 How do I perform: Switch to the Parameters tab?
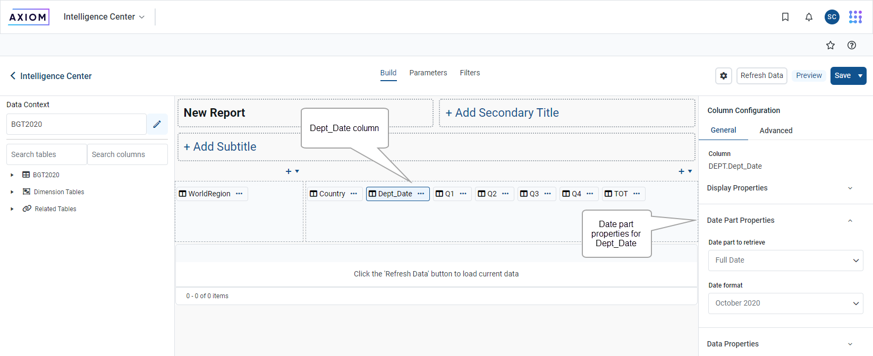tap(428, 73)
